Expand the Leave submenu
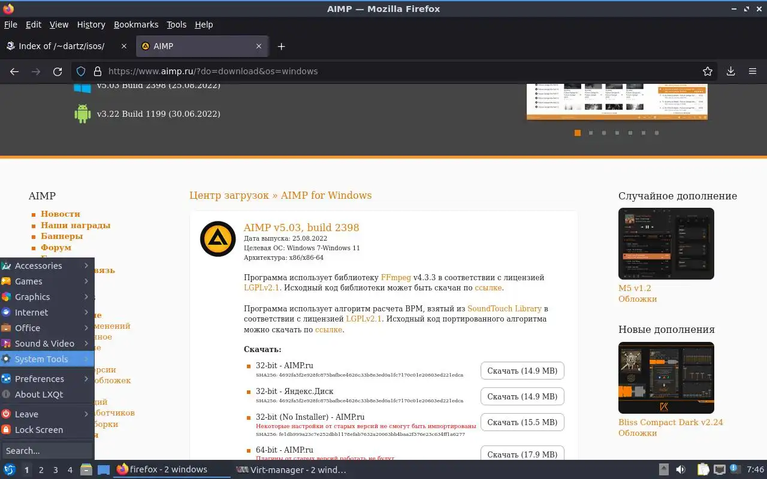The width and height of the screenshot is (767, 479). (x=47, y=414)
